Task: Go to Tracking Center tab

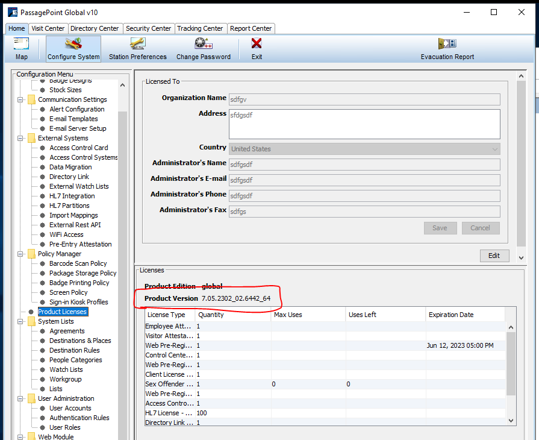Action: click(200, 28)
